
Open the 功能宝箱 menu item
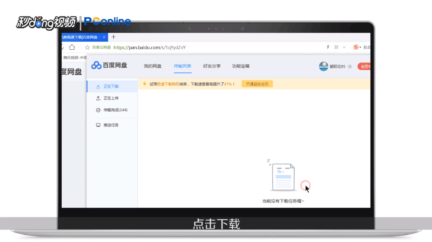(x=241, y=66)
